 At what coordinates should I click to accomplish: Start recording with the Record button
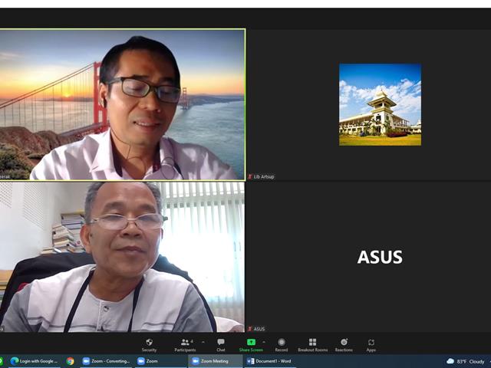point(282,345)
